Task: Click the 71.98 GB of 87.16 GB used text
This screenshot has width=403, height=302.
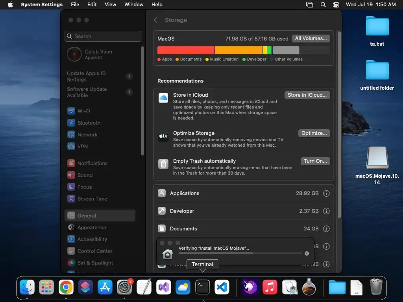Action: [x=257, y=39]
